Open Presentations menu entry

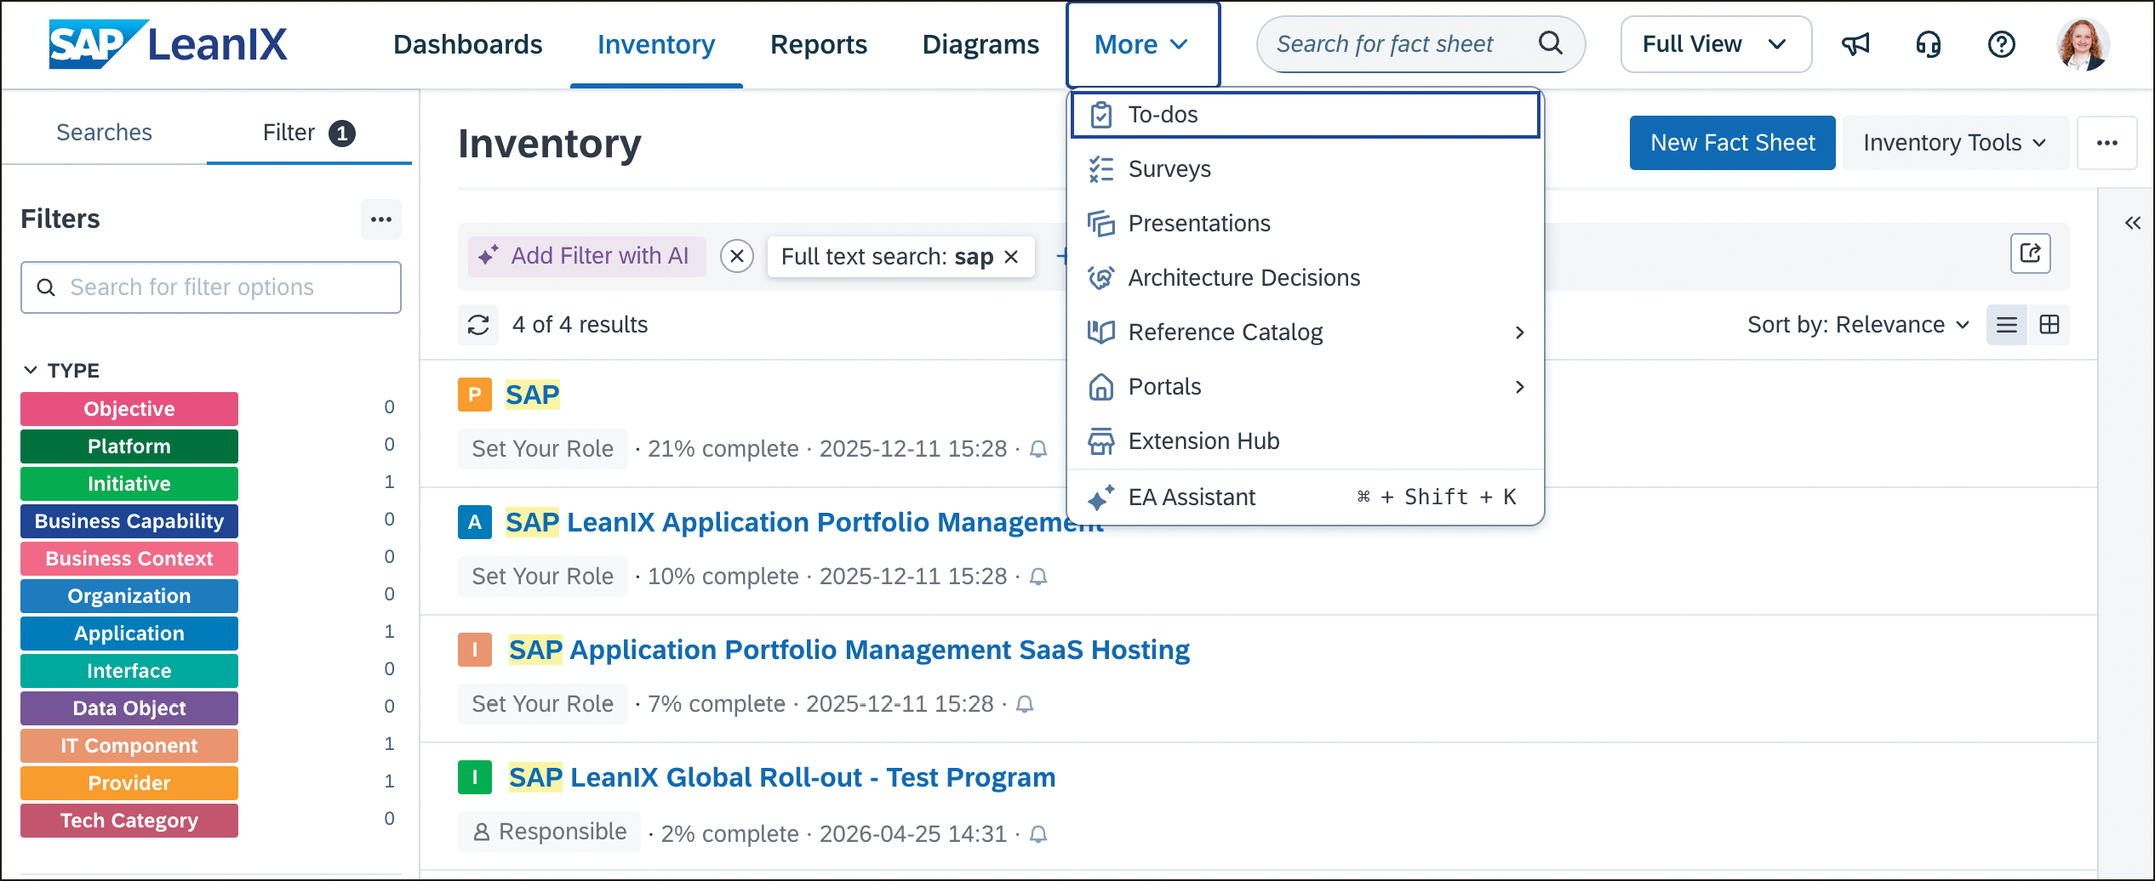click(1306, 224)
